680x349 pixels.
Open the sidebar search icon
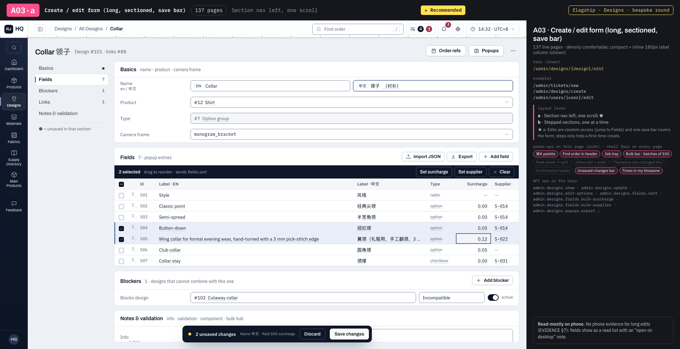point(14,47)
